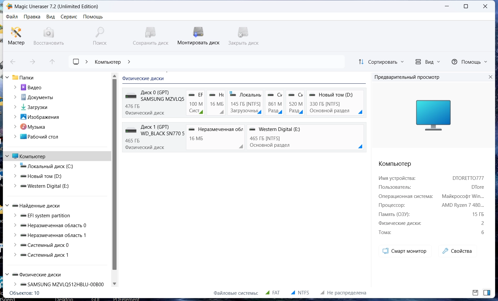Click the computer preview thumbnail image

tap(433, 115)
